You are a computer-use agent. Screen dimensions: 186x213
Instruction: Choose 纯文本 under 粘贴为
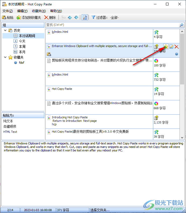(x=8, y=121)
